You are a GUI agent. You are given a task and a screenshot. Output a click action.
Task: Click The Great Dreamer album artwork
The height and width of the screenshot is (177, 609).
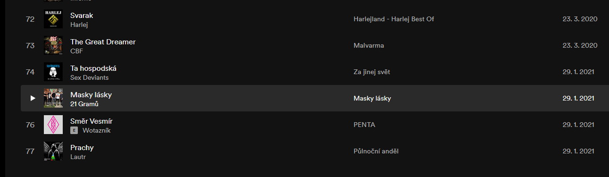point(53,45)
